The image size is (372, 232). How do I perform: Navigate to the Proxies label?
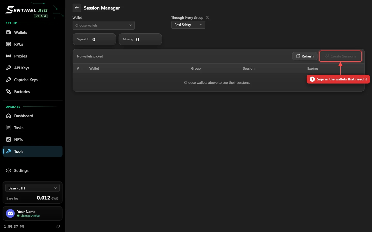21,56
